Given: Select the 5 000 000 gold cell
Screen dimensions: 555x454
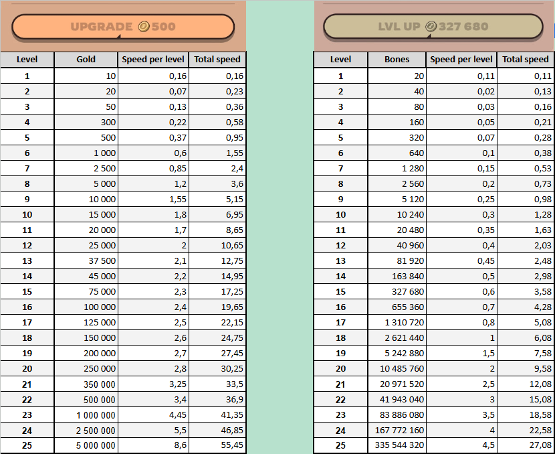Looking at the screenshot, I should pyautogui.click(x=86, y=445).
